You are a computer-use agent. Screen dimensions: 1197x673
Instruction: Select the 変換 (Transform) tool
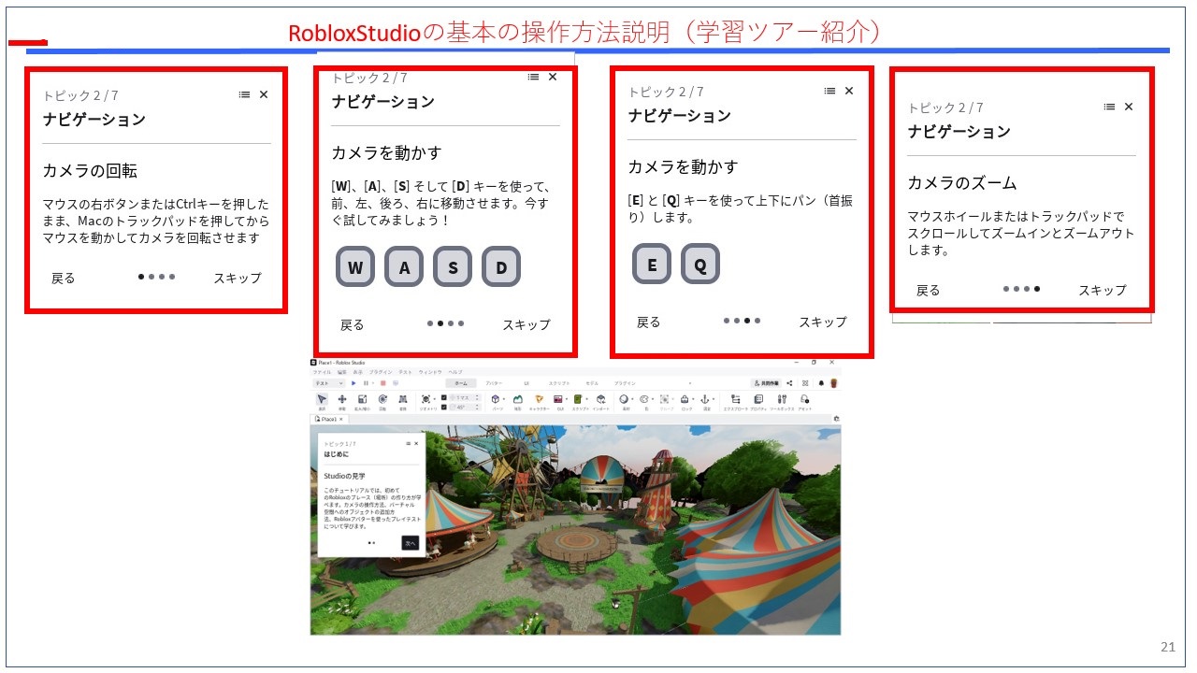(403, 400)
